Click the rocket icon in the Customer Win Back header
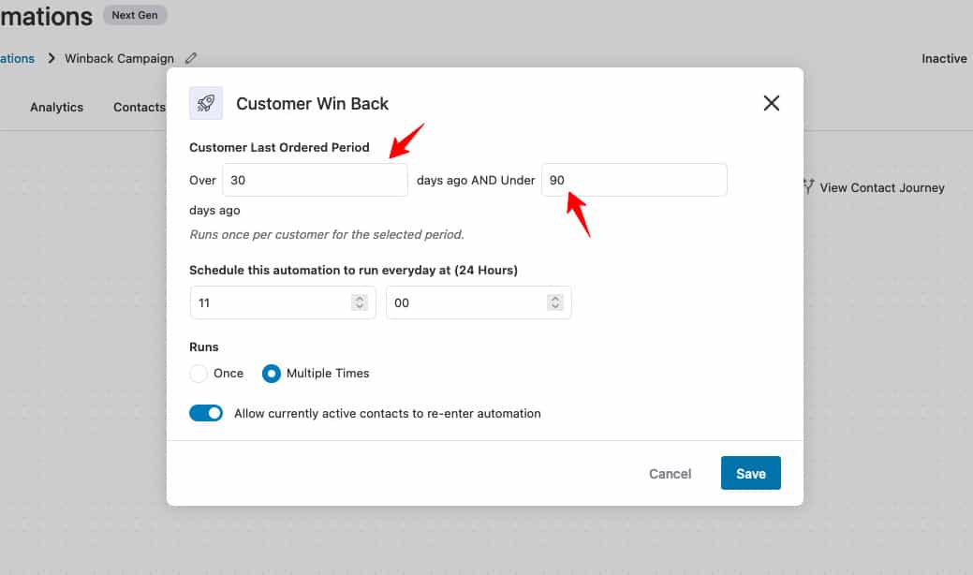Screen dimensions: 973x575 [x=206, y=103]
